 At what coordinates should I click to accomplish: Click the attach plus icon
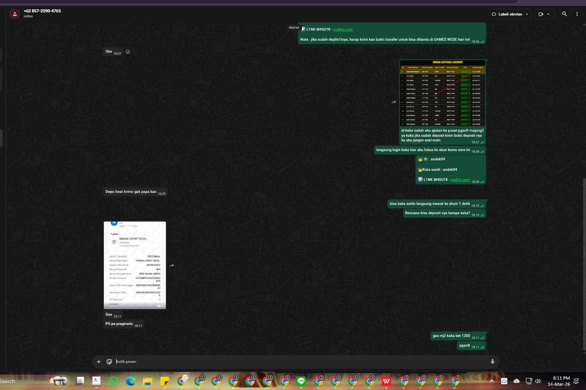(99, 362)
